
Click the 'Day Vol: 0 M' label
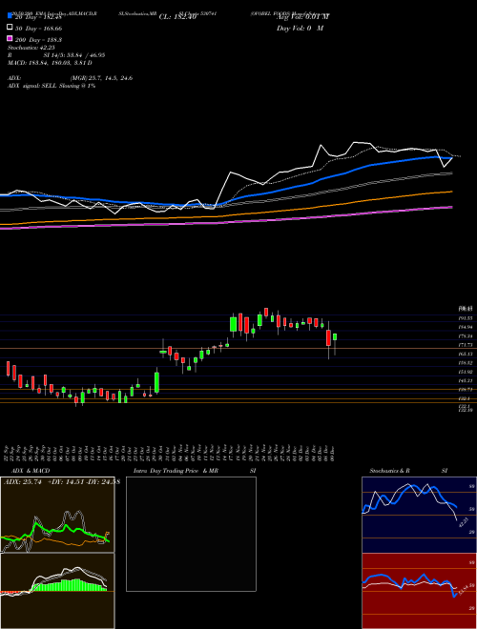(300, 29)
